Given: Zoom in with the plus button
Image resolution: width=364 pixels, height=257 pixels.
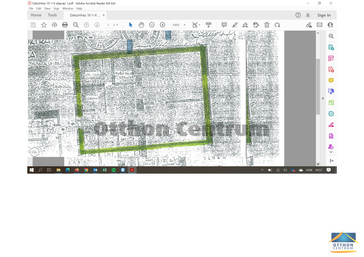Looking at the screenshot, I should pyautogui.click(x=162, y=25).
